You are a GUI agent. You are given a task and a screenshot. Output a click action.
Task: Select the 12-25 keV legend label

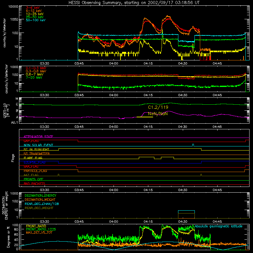click(35, 14)
